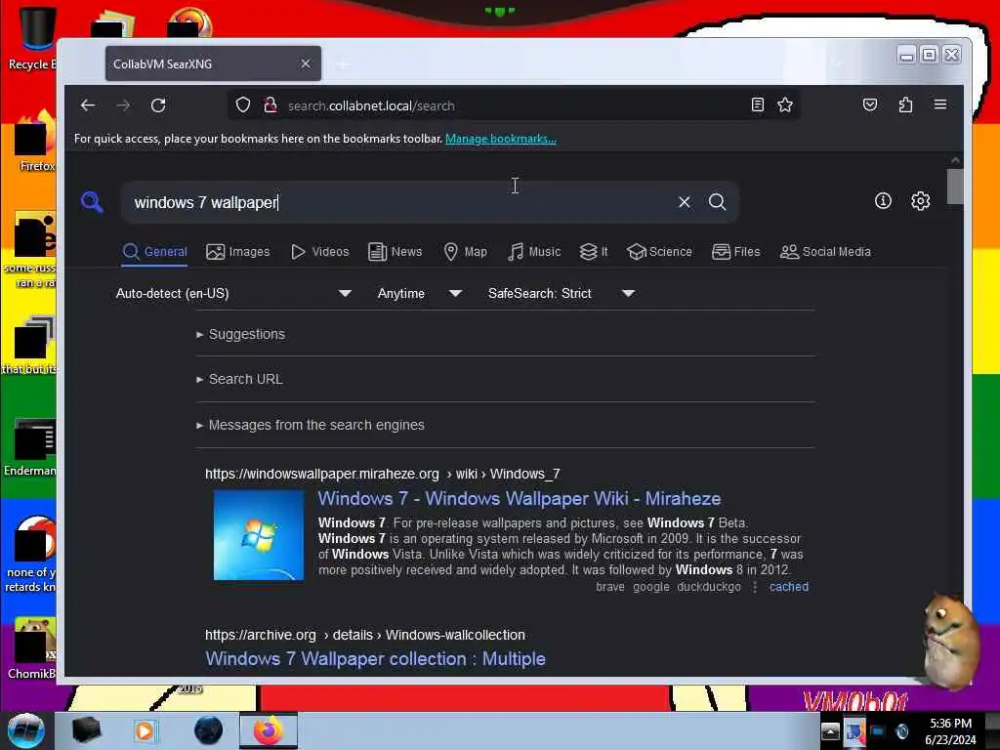Open the dark globe browser taskbar icon
1000x750 pixels.
[209, 730]
